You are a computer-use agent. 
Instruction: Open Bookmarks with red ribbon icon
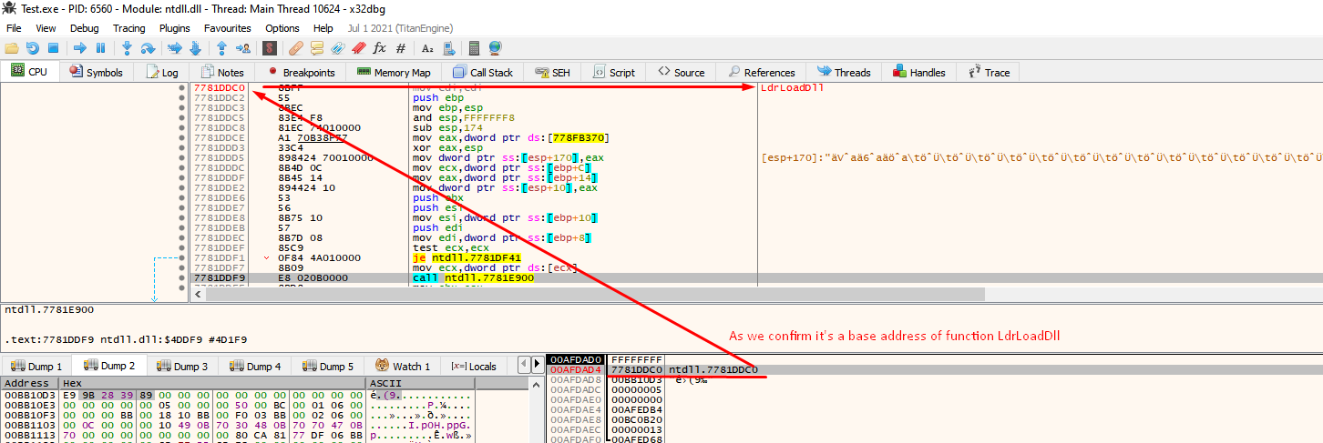coord(359,47)
